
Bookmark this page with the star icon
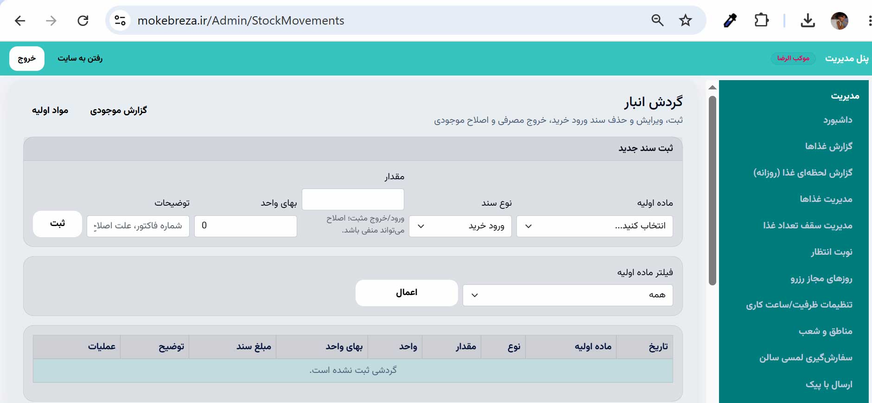coord(685,20)
